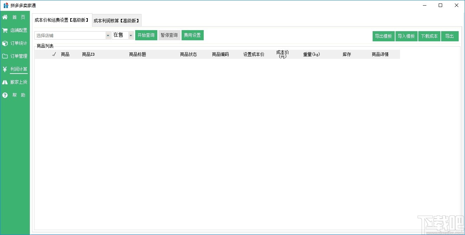465x235 pixels.
Task: Click the shopping cart store config icon
Action: click(x=5, y=30)
